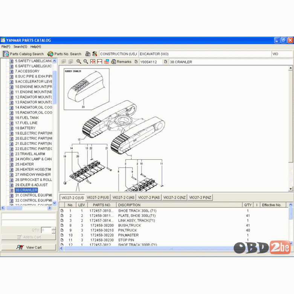Image resolution: width=294 pixels, height=294 pixels.
Task: Switch to the VIO27-2 P(US tab
Action: click(x=98, y=198)
